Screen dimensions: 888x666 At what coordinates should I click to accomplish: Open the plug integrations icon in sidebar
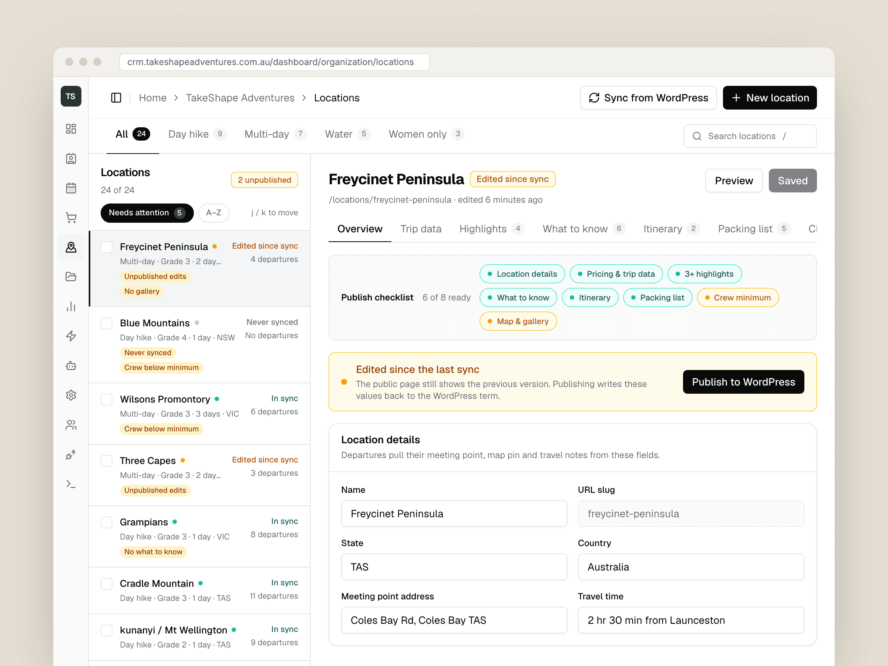click(x=71, y=454)
